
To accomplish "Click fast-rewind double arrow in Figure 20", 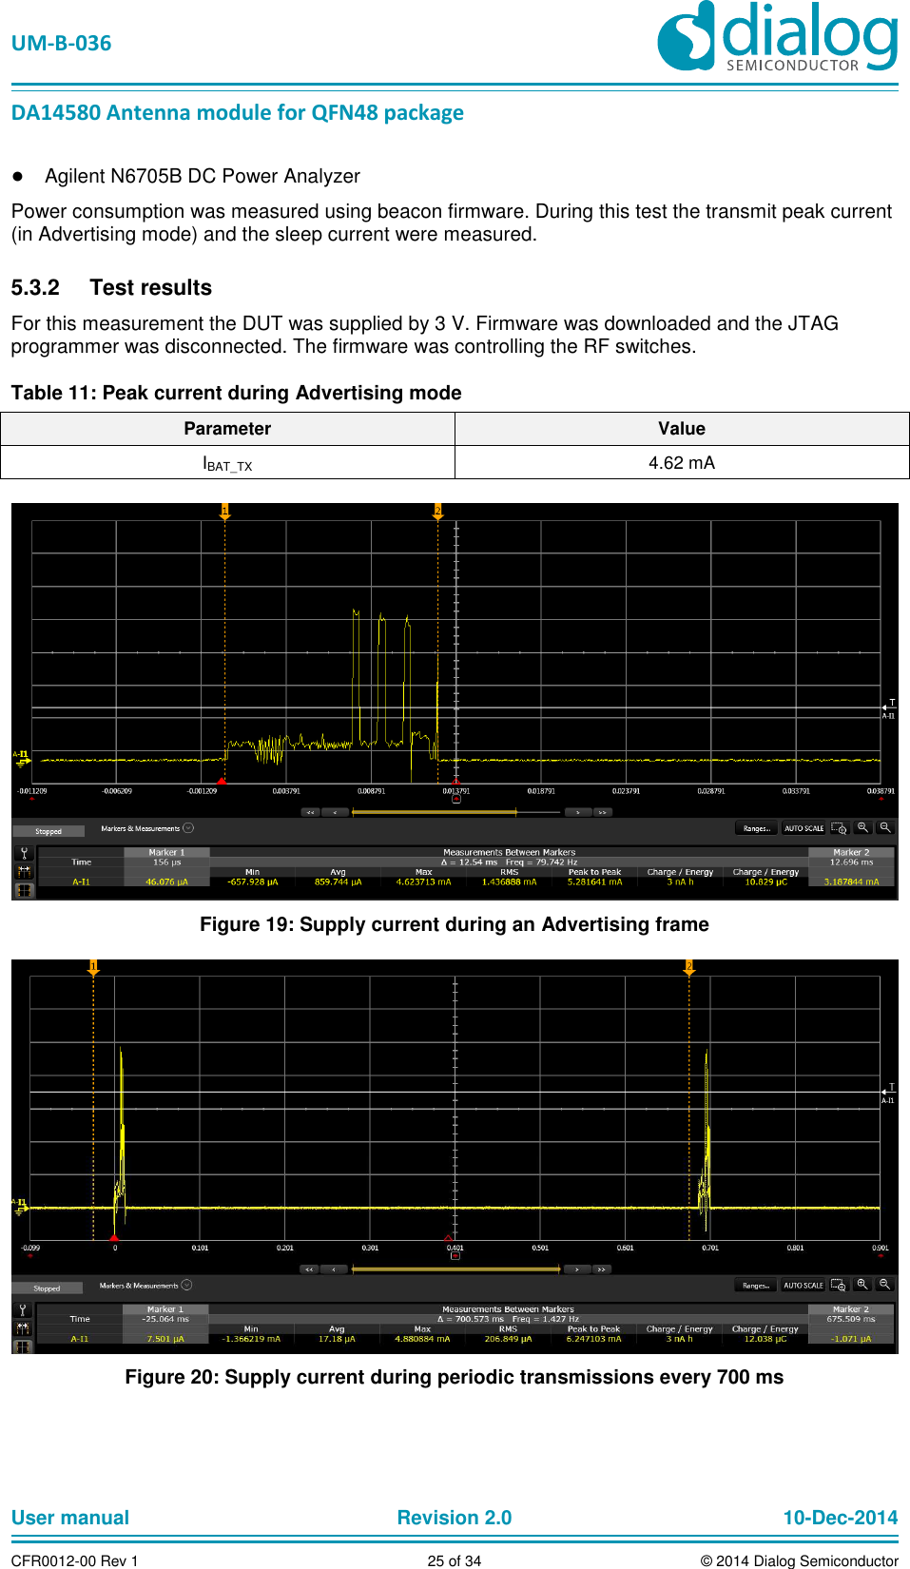I will coord(309,1269).
